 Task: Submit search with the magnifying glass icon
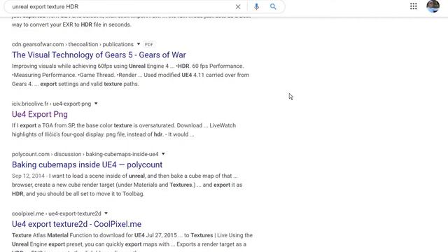point(273,6)
